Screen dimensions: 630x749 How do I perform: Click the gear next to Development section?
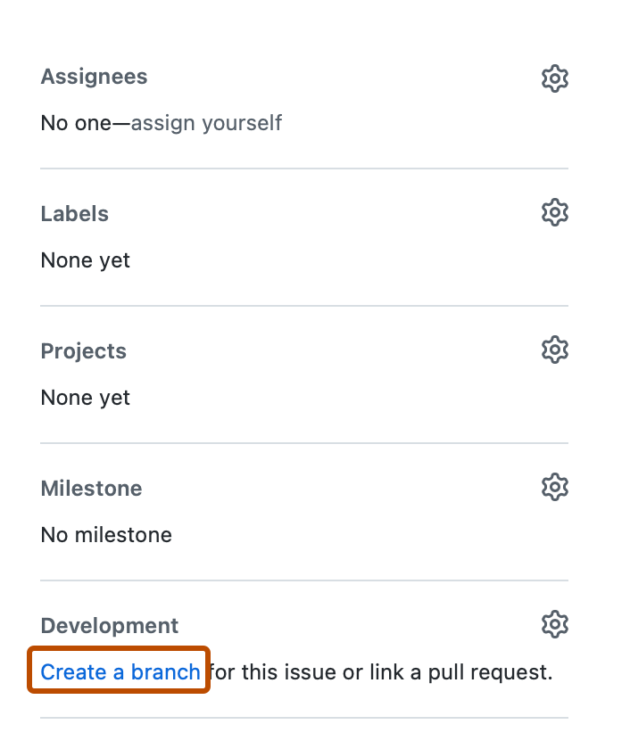(554, 624)
